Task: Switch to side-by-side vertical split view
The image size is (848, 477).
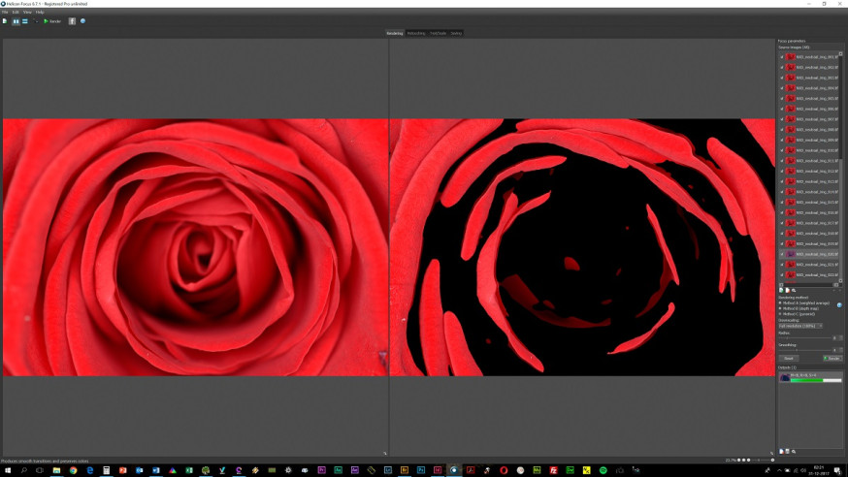Action: pos(16,21)
